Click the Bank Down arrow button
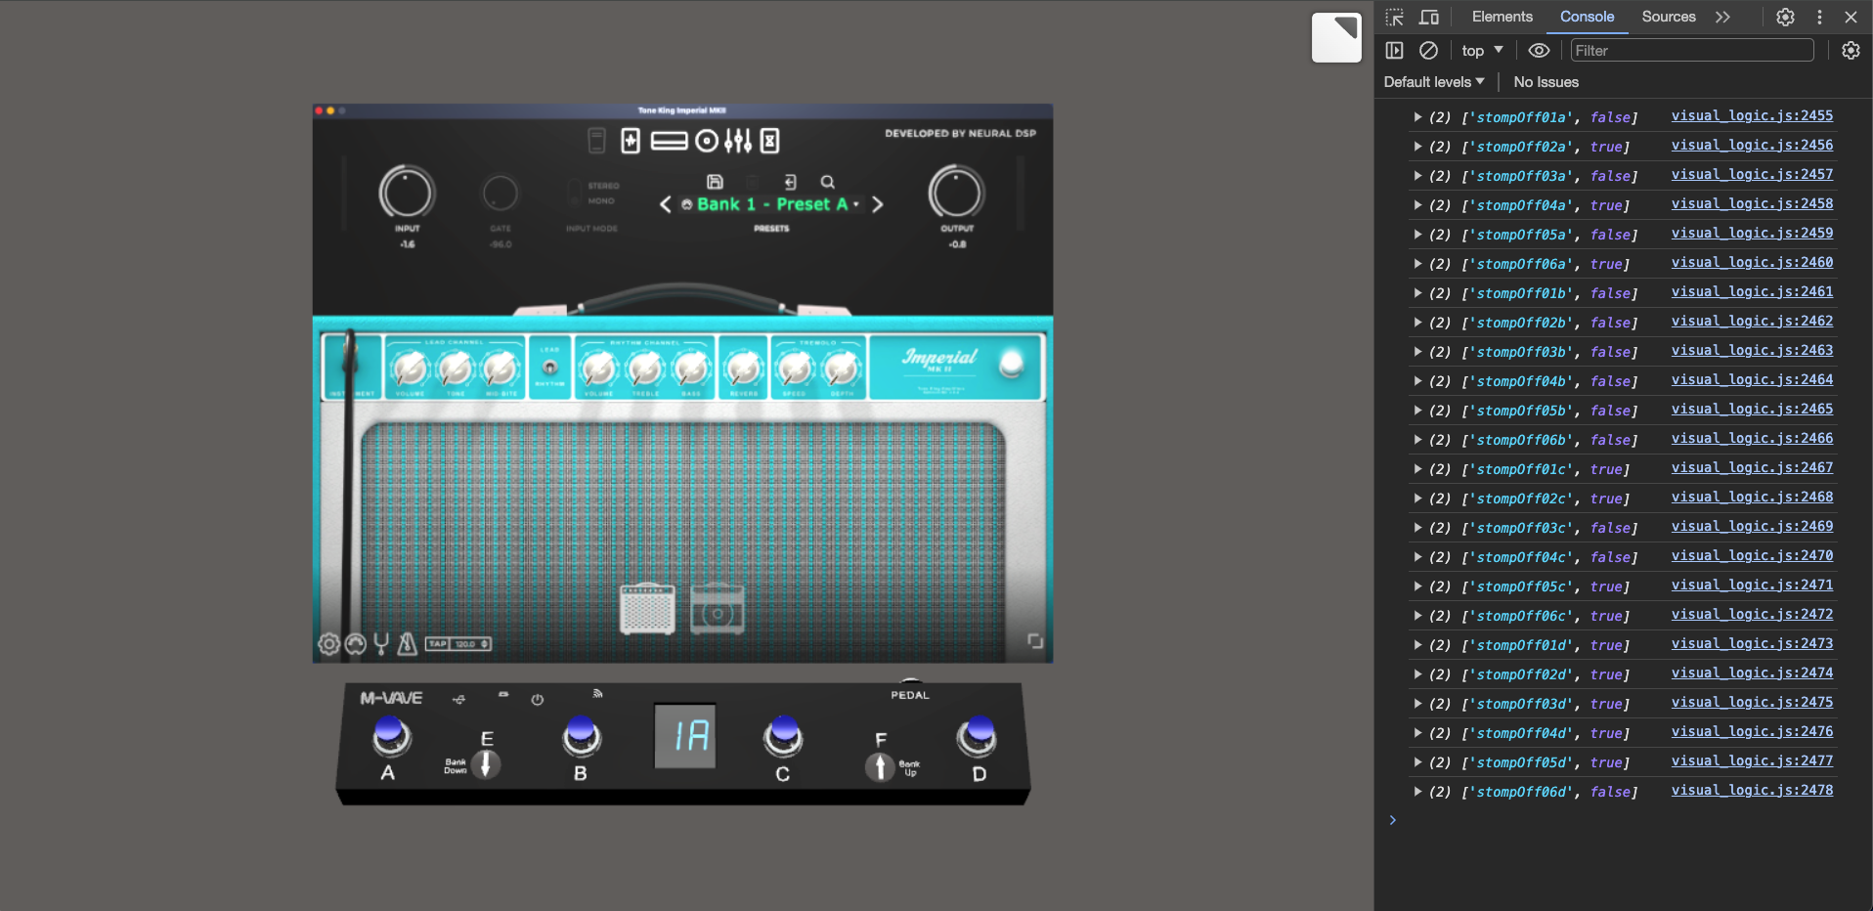 pos(485,763)
